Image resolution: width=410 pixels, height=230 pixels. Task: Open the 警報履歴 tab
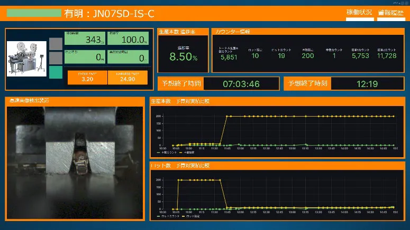point(391,14)
